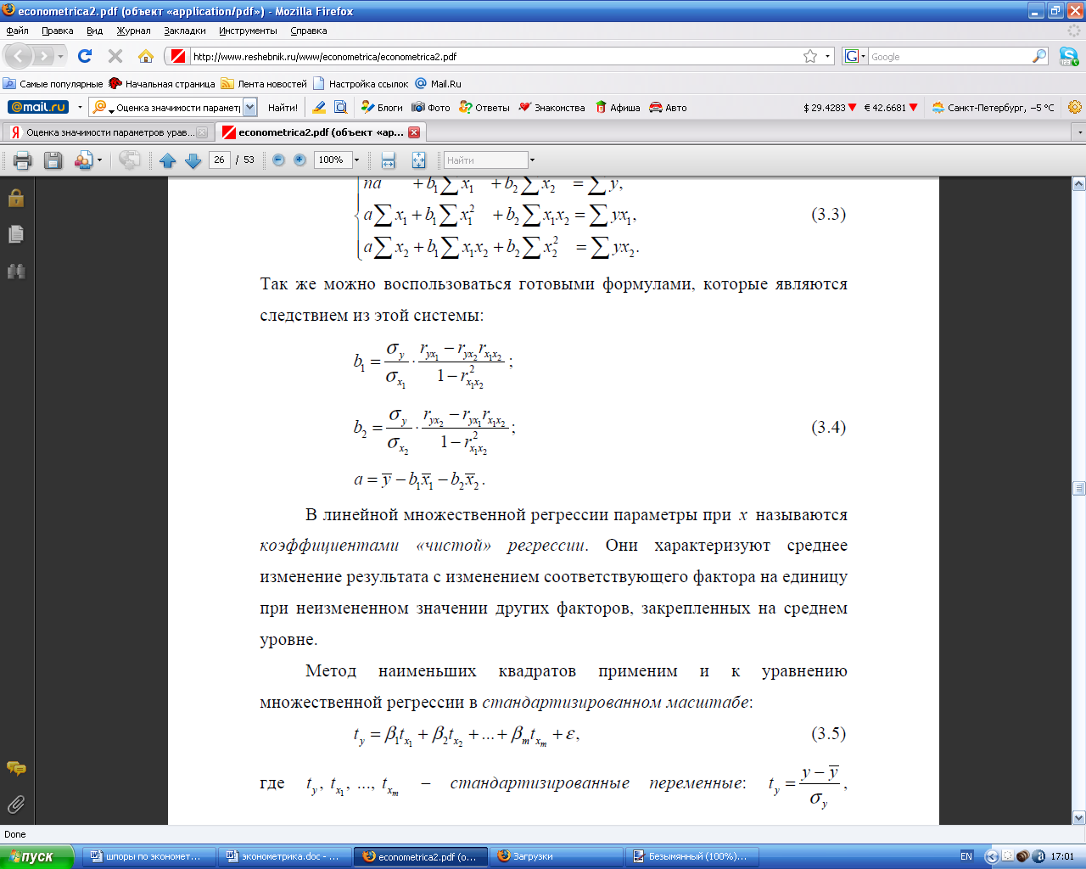The height and width of the screenshot is (869, 1086).
Task: Click the Афиша toolbar link
Action: (x=618, y=108)
